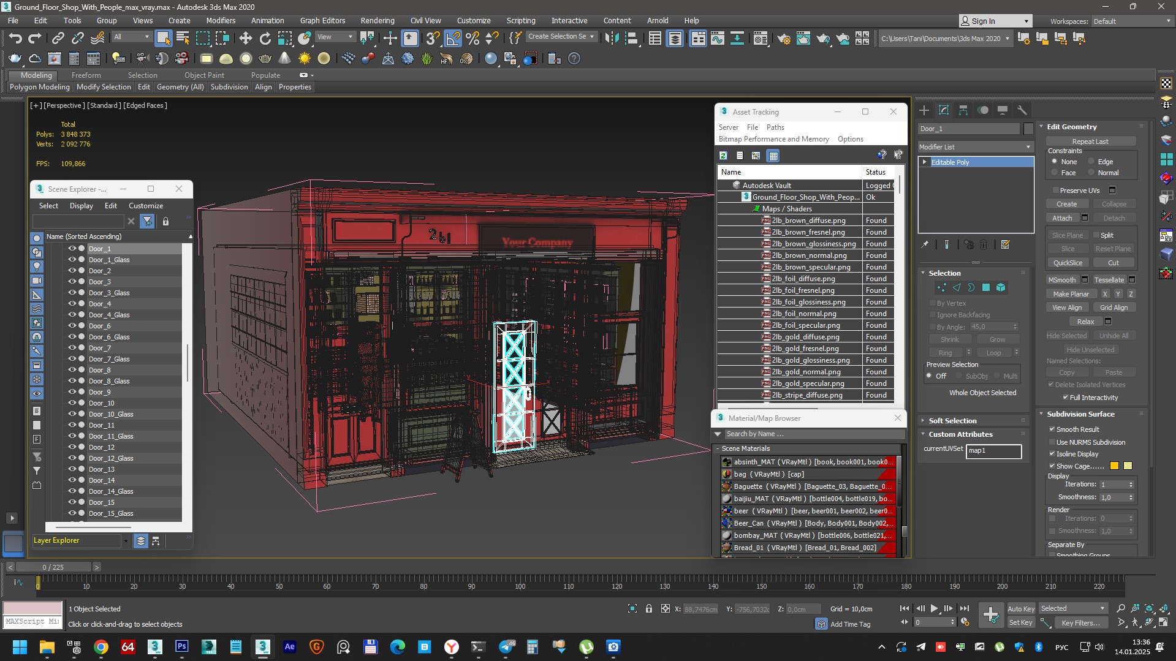Open the Create Selection Set dropdown
The width and height of the screenshot is (1176, 661).
561,37
